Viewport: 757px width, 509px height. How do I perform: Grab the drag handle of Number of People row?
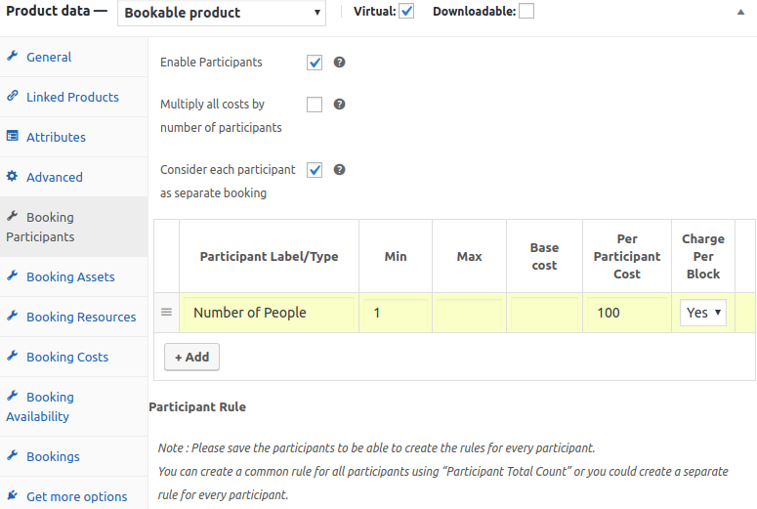click(167, 313)
